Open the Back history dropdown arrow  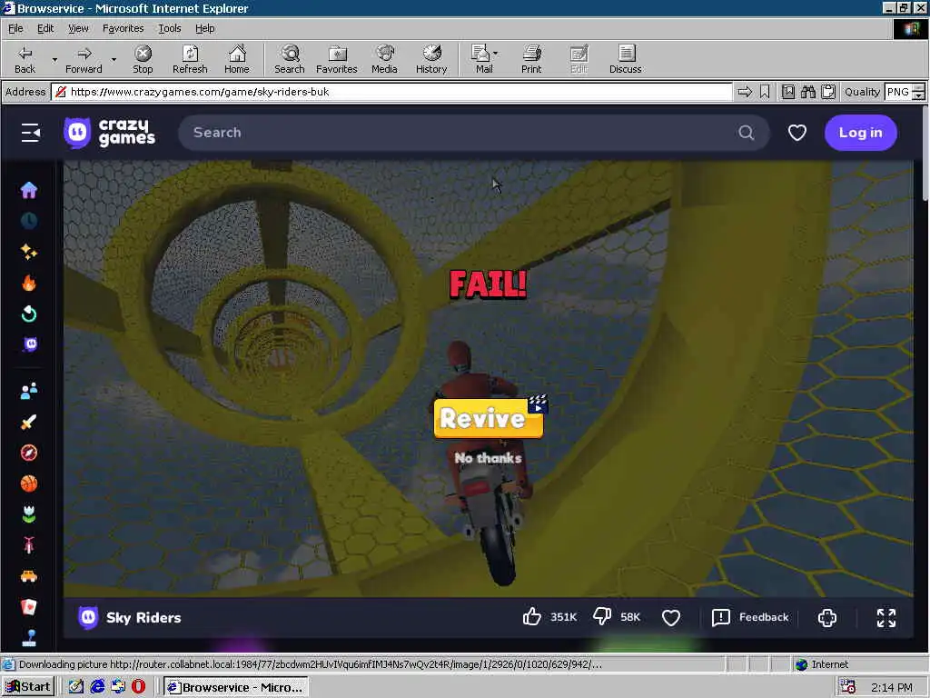pyautogui.click(x=54, y=59)
